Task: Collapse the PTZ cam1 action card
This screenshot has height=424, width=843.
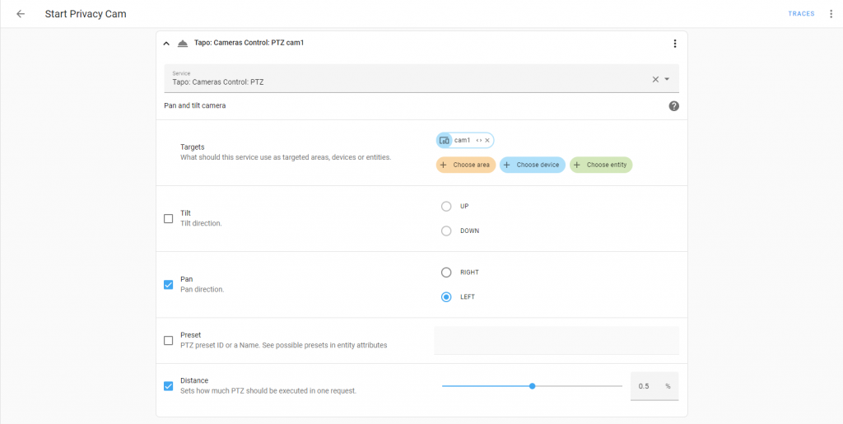Action: [166, 44]
